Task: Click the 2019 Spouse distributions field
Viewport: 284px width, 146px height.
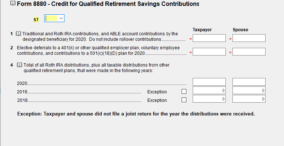Action: point(249,90)
